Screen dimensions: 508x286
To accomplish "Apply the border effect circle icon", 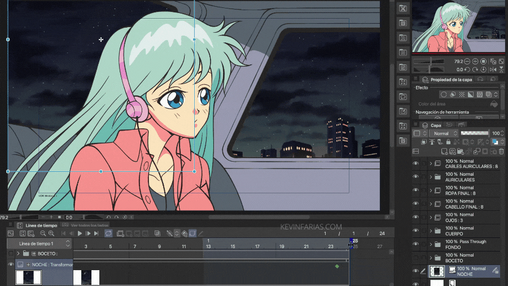I will point(444,94).
